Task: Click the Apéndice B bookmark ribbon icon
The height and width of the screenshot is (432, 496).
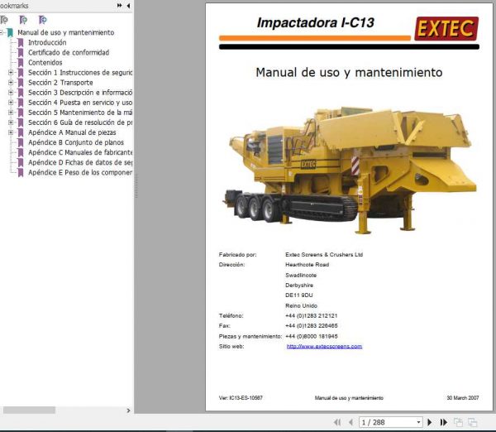Action: 21,142
